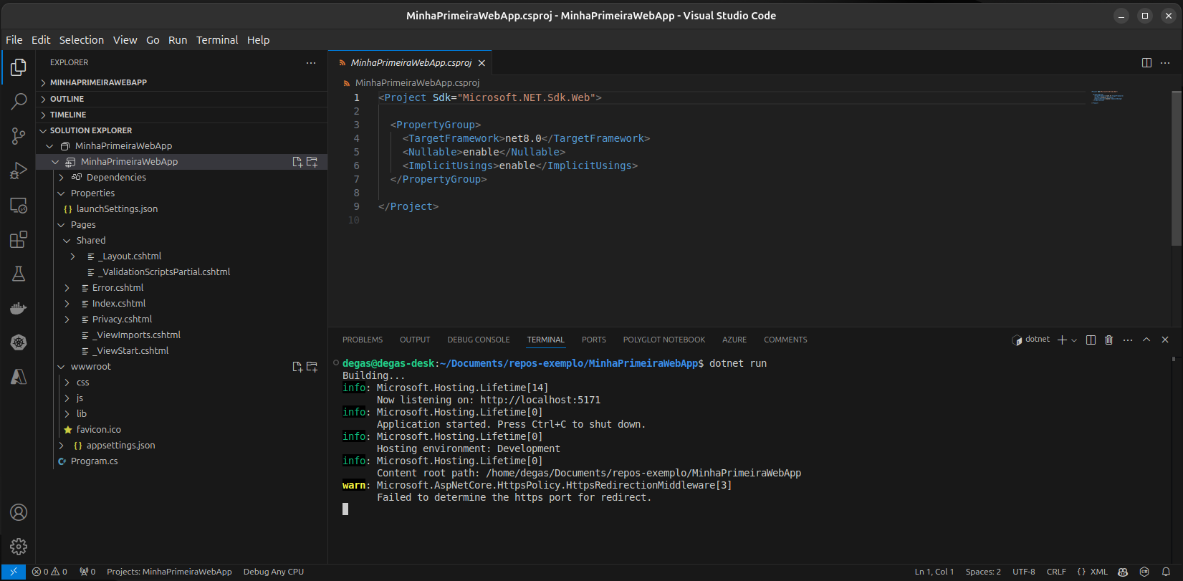This screenshot has width=1183, height=581.
Task: Open errors and warnings count in status bar
Action: 49,572
